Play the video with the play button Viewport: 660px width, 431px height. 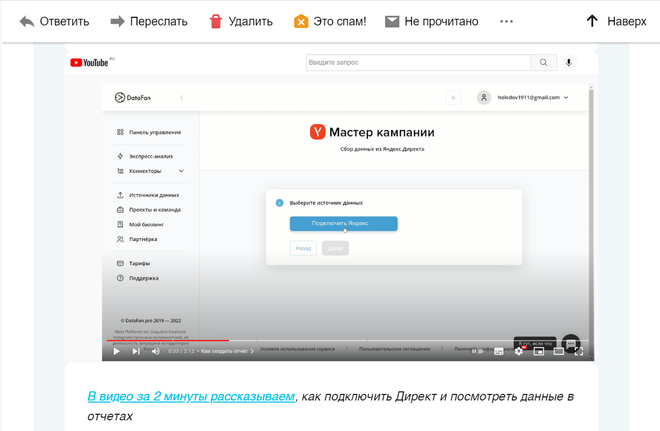[x=116, y=351]
